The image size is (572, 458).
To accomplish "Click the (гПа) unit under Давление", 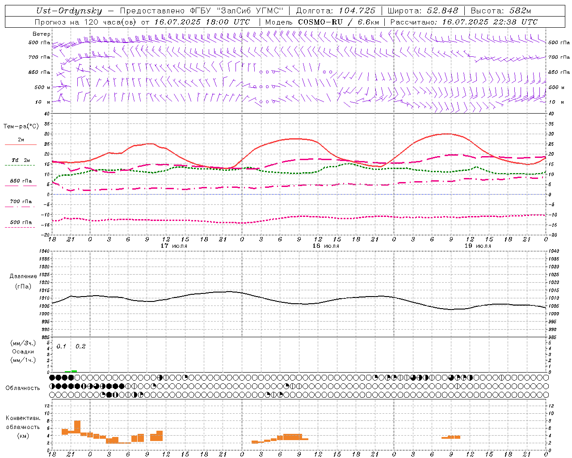I will tap(23, 286).
